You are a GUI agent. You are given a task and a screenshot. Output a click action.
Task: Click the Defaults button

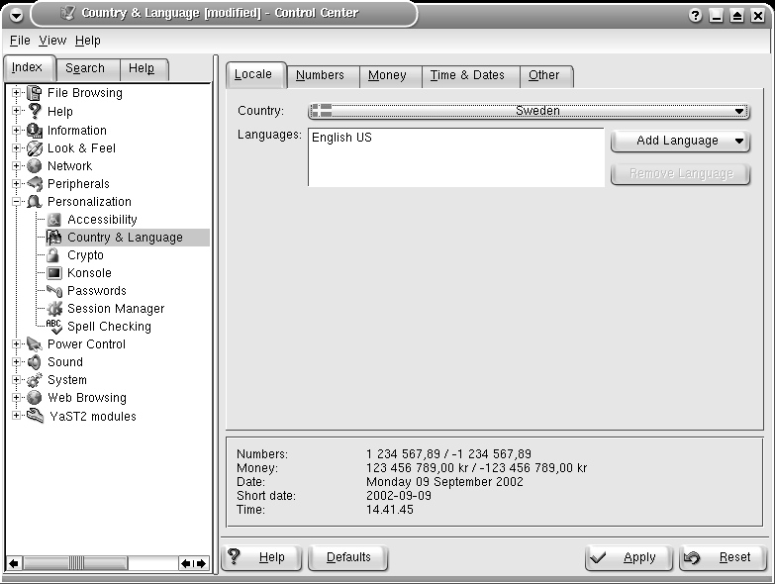[x=348, y=557]
